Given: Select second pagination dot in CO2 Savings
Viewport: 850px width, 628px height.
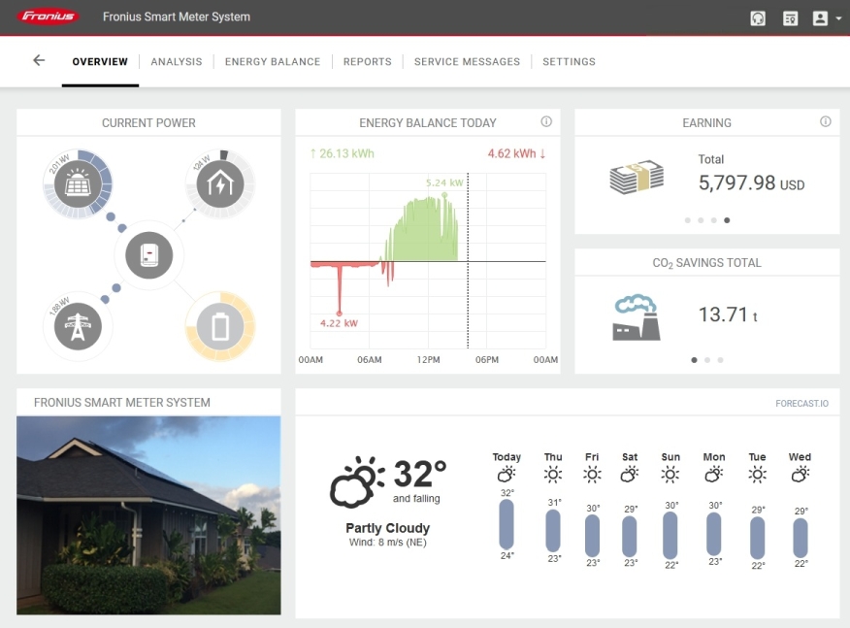Looking at the screenshot, I should click(707, 360).
